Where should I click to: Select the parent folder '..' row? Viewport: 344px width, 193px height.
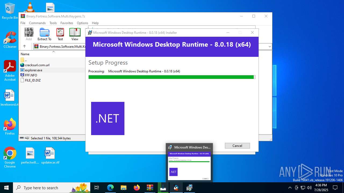(x=52, y=60)
